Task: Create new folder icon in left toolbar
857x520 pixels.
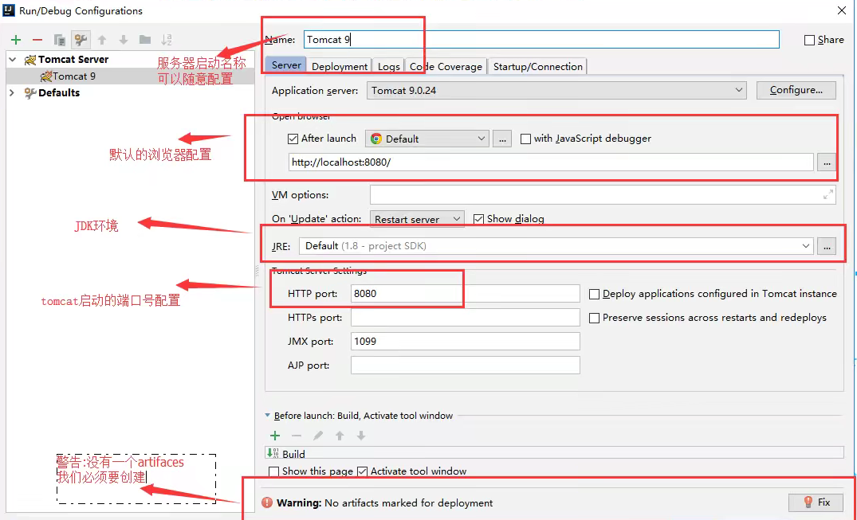Action: pyautogui.click(x=145, y=39)
